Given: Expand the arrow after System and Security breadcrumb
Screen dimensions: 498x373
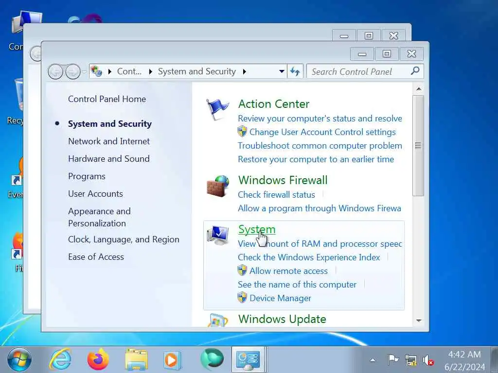Looking at the screenshot, I should (244, 71).
